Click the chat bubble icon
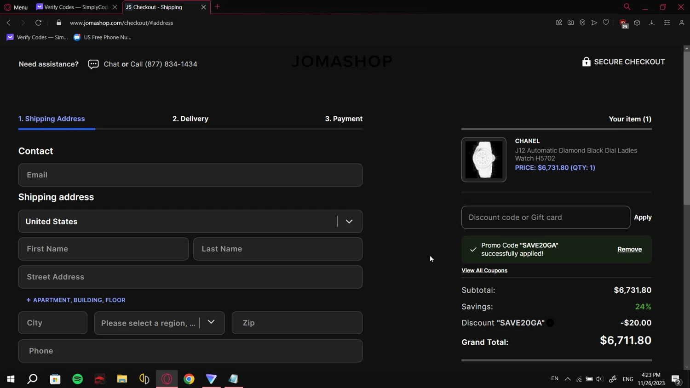 (93, 64)
